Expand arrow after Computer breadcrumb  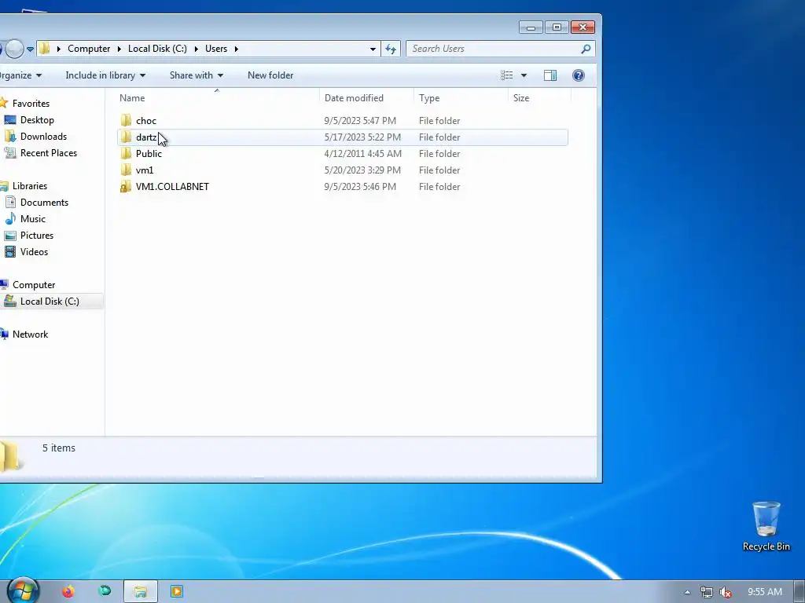click(x=119, y=49)
